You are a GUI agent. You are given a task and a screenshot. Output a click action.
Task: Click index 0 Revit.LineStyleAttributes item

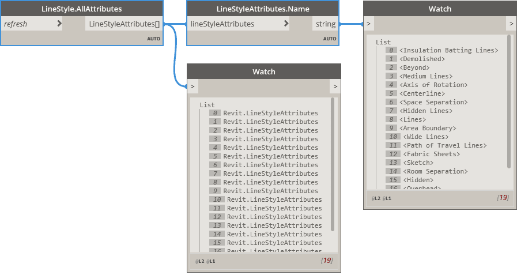271,113
